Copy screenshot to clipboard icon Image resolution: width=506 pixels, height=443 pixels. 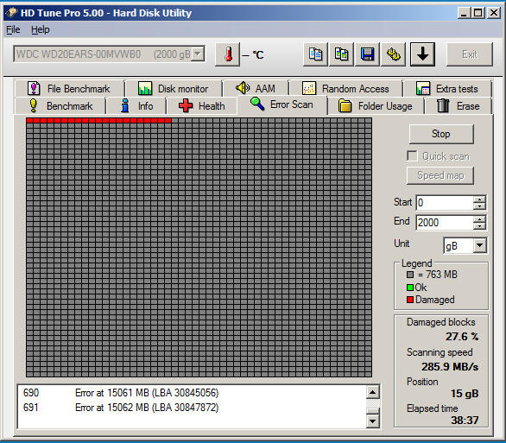341,54
